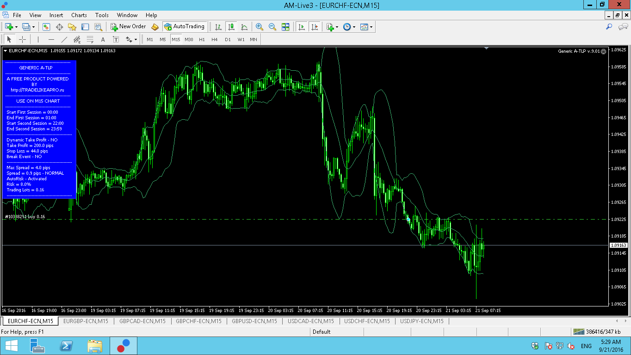
Task: Open the File menu
Action: [x=17, y=15]
